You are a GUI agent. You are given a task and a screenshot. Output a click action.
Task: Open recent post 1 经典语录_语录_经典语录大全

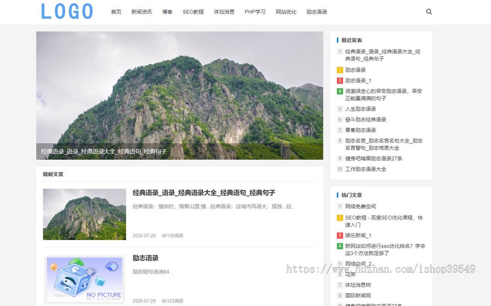(x=383, y=55)
